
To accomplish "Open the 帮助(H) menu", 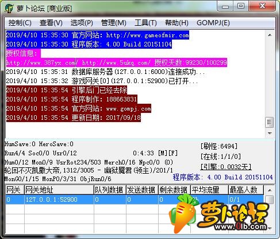I will (x=177, y=23).
